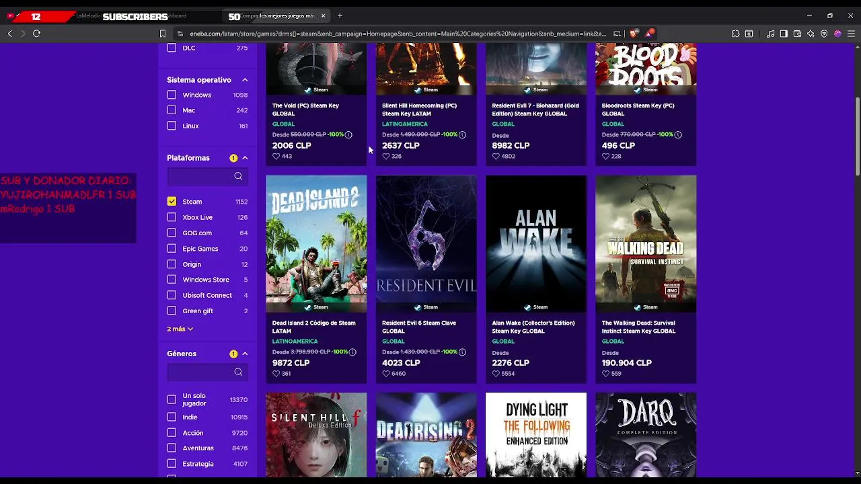Click the eneba.com address bar
This screenshot has width=861, height=484.
397,34
